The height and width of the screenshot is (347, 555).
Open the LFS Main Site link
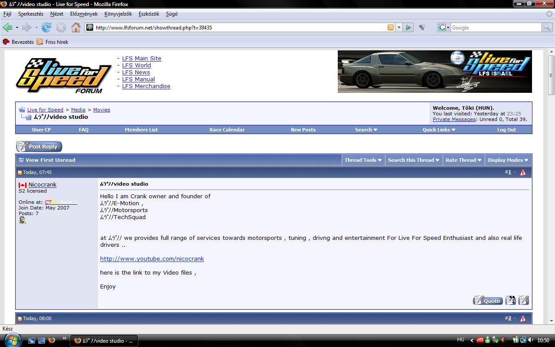[141, 59]
